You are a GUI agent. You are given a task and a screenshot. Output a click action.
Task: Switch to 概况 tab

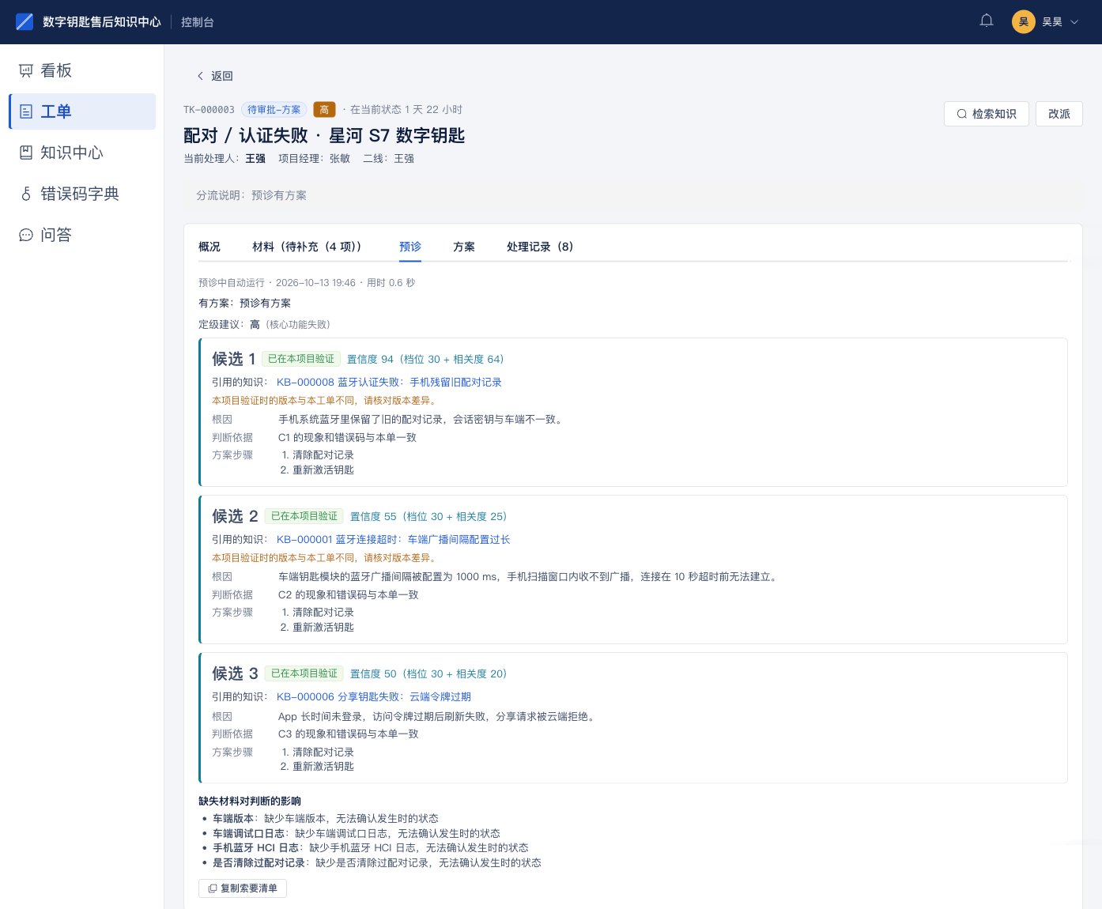click(209, 247)
